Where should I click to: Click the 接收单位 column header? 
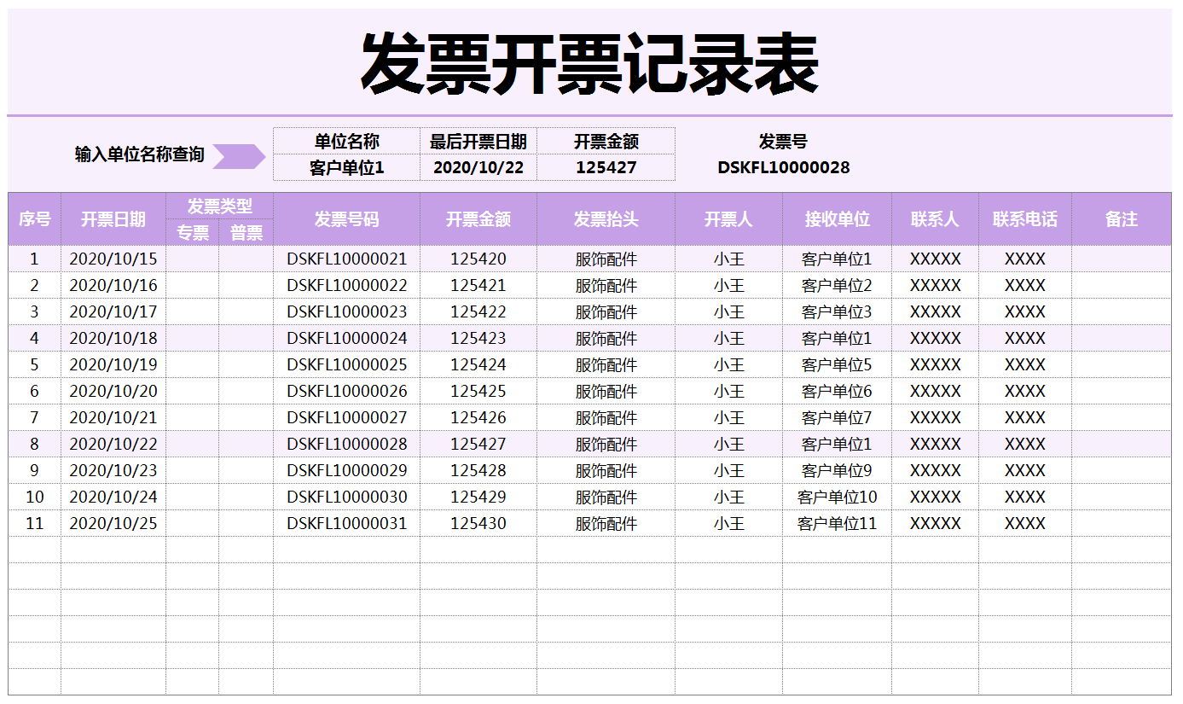[x=838, y=219]
